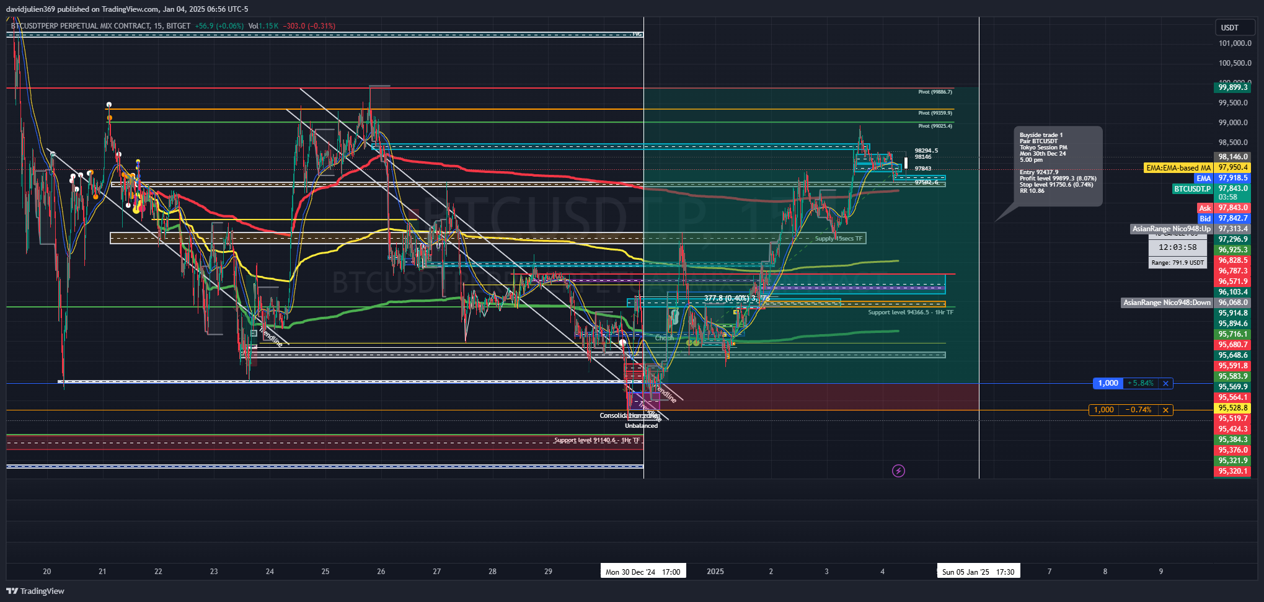Click the +56.9 (+0.06%) change value
Image resolution: width=1264 pixels, height=602 pixels.
tap(219, 26)
